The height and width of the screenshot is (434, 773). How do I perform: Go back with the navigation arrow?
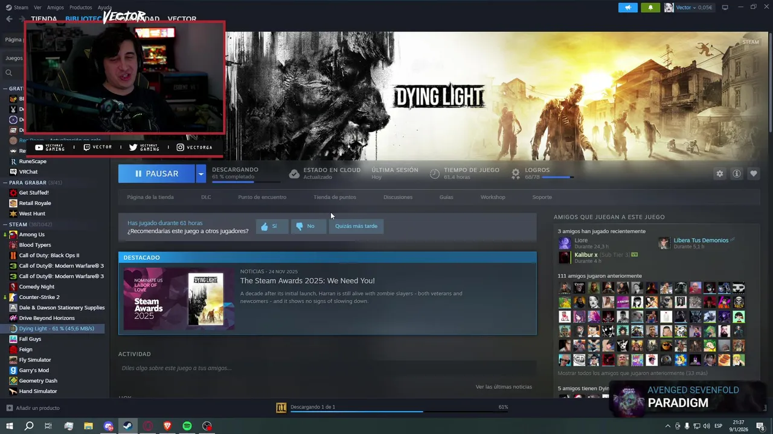[9, 19]
